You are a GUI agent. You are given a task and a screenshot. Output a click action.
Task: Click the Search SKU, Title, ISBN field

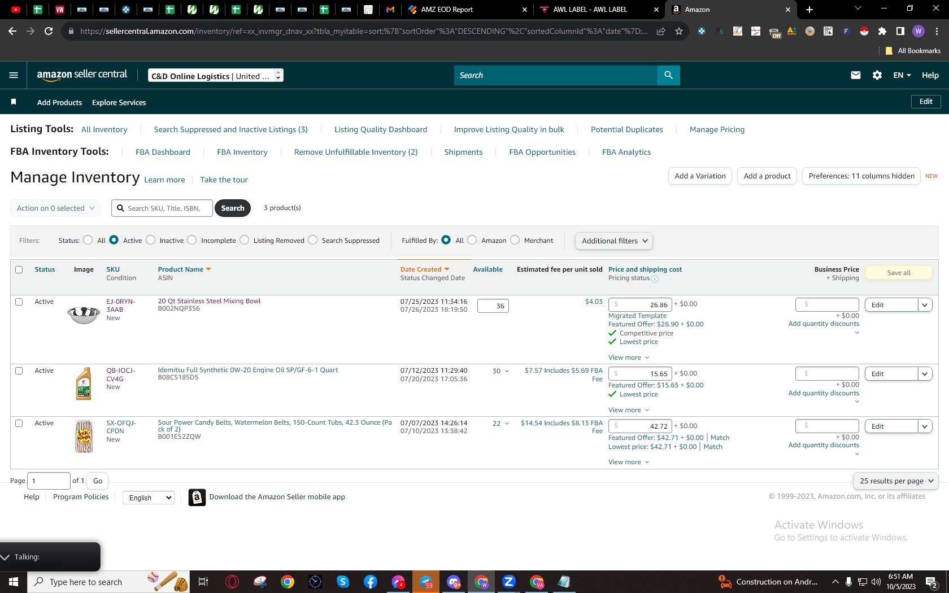pyautogui.click(x=162, y=208)
